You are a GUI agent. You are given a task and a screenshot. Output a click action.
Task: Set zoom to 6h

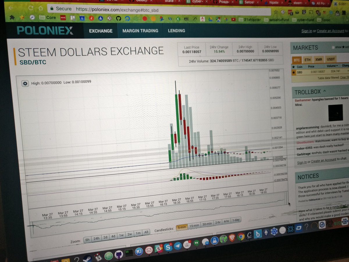point(87,240)
